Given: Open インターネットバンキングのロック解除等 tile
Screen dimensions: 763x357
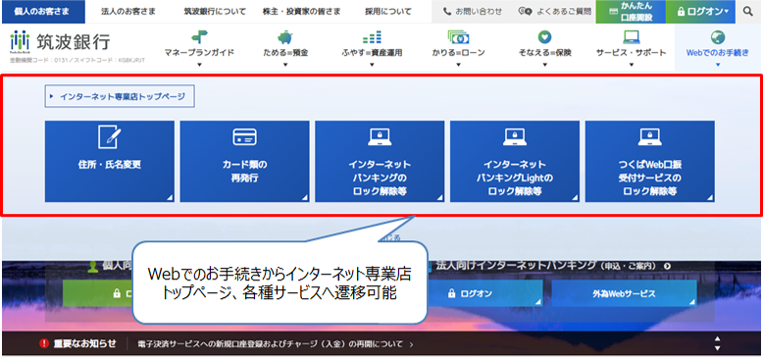Looking at the screenshot, I should click(381, 161).
